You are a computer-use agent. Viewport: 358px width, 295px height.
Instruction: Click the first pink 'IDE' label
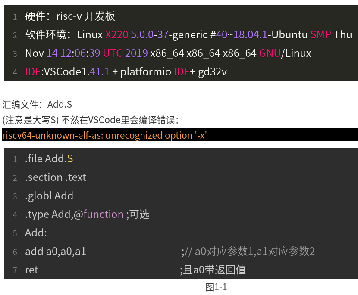(33, 72)
